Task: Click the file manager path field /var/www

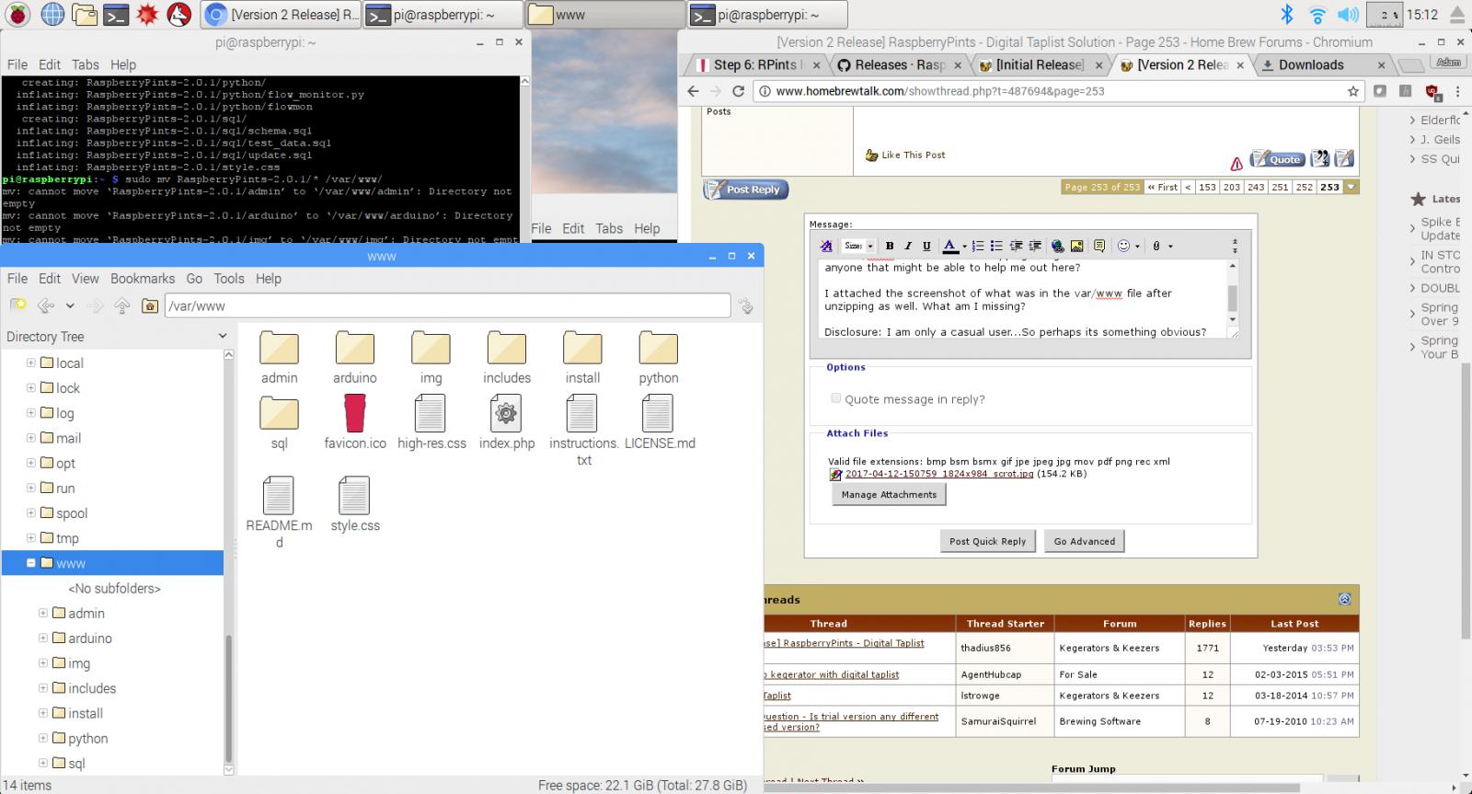Action: (x=447, y=305)
